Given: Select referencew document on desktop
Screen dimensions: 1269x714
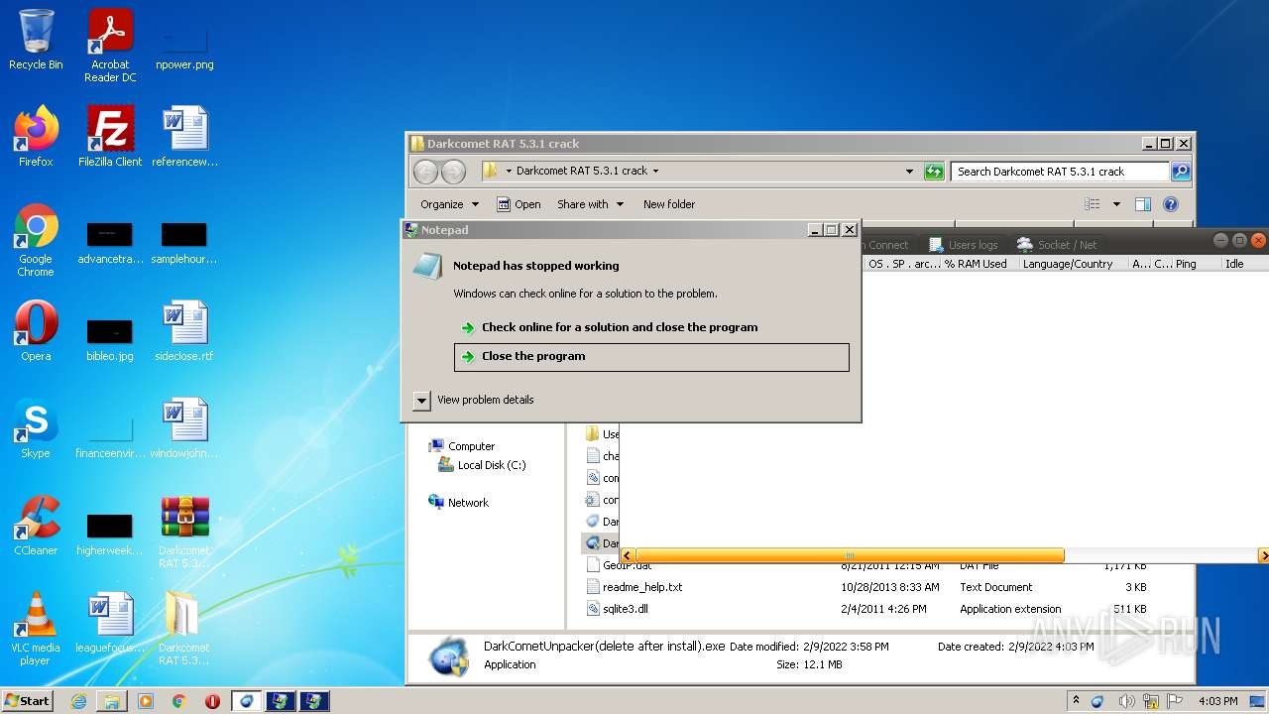Looking at the screenshot, I should [x=184, y=137].
